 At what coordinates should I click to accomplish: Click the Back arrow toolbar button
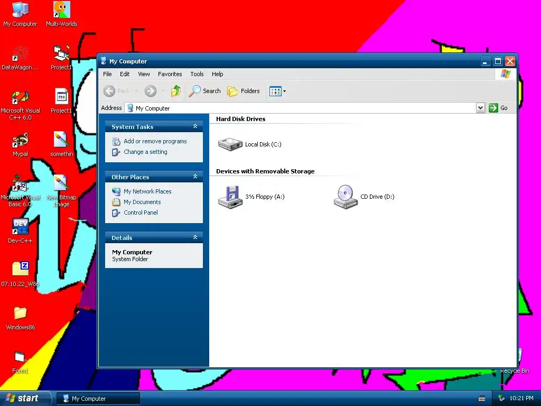click(116, 91)
